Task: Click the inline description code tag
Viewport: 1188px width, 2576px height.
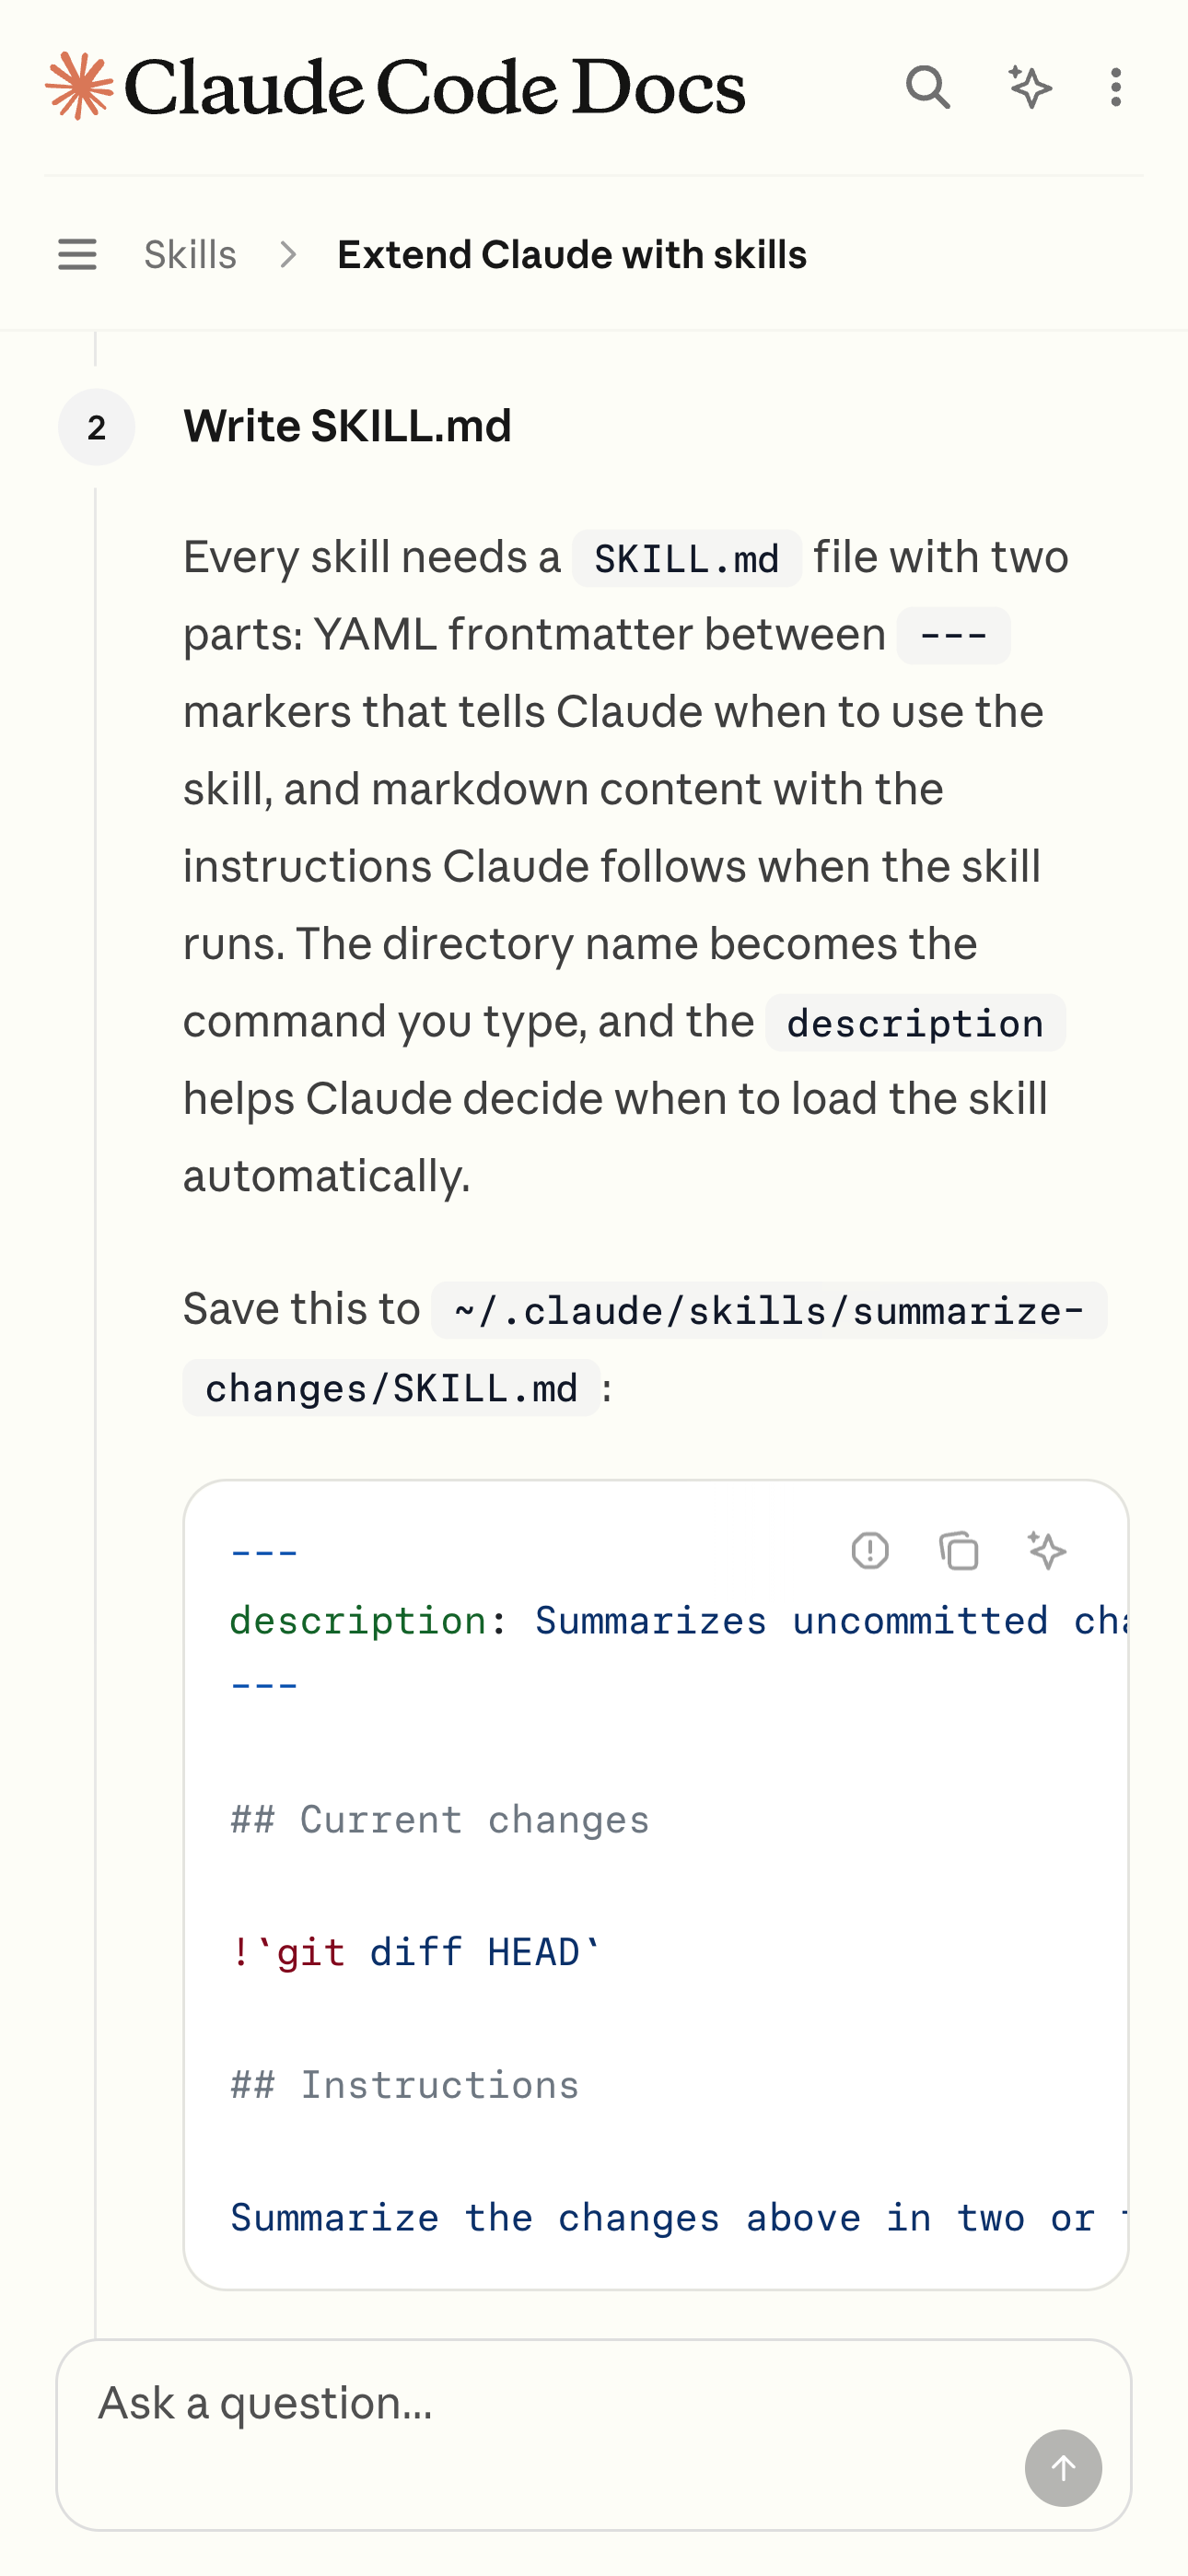Action: (x=915, y=1022)
